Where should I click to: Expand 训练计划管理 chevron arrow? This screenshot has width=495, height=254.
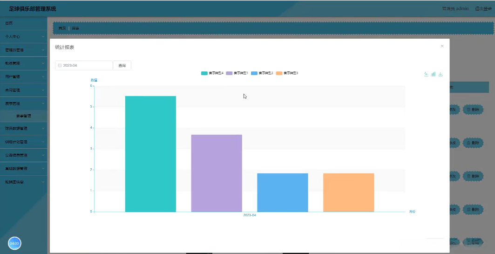(x=43, y=142)
